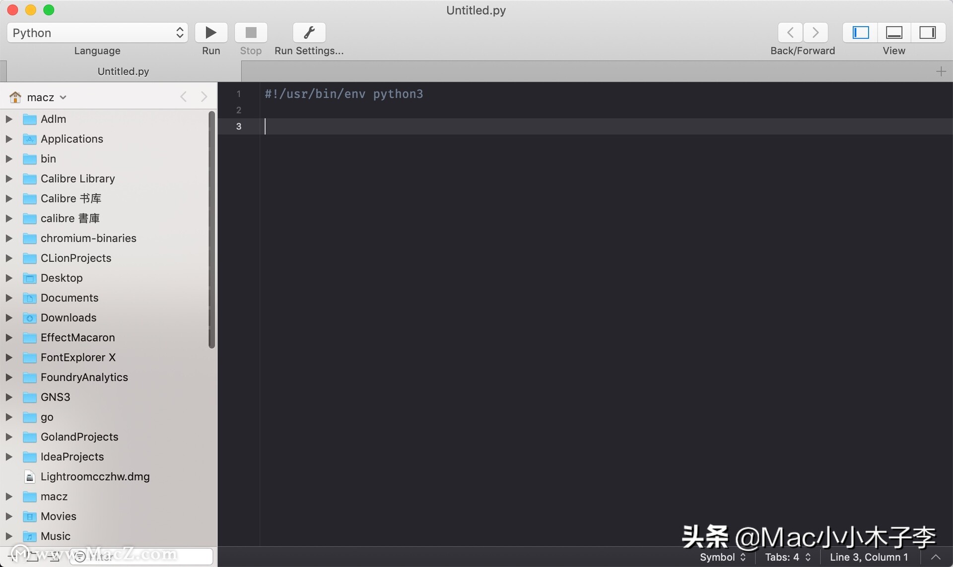Click the Lightroomcczhw.dmg file icon
Image resolution: width=953 pixels, height=567 pixels.
[30, 477]
